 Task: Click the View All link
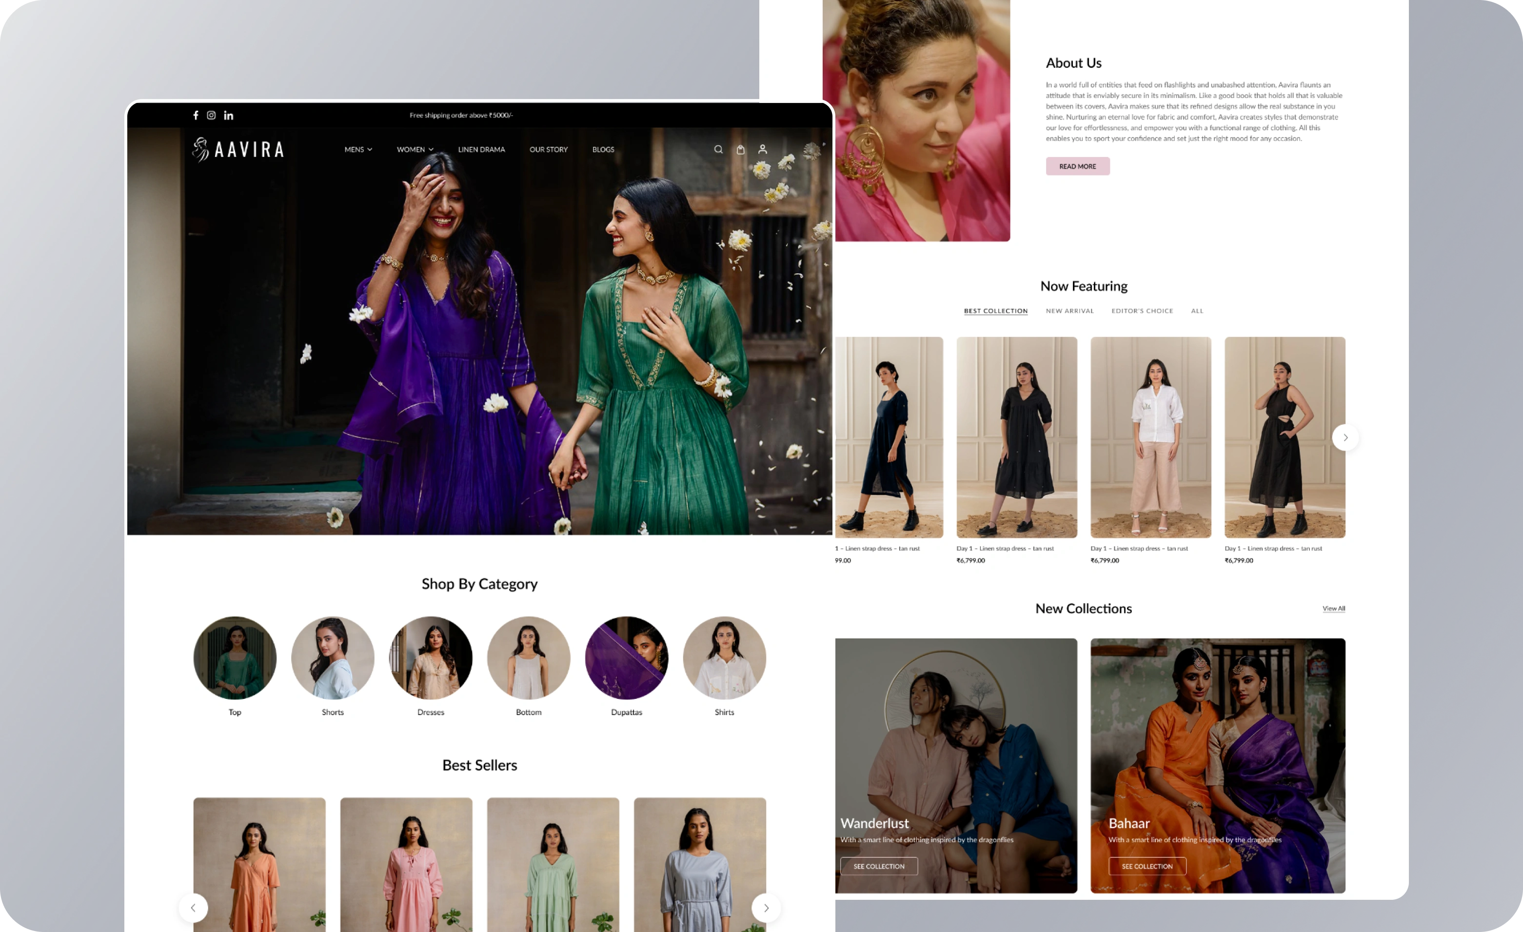tap(1334, 609)
